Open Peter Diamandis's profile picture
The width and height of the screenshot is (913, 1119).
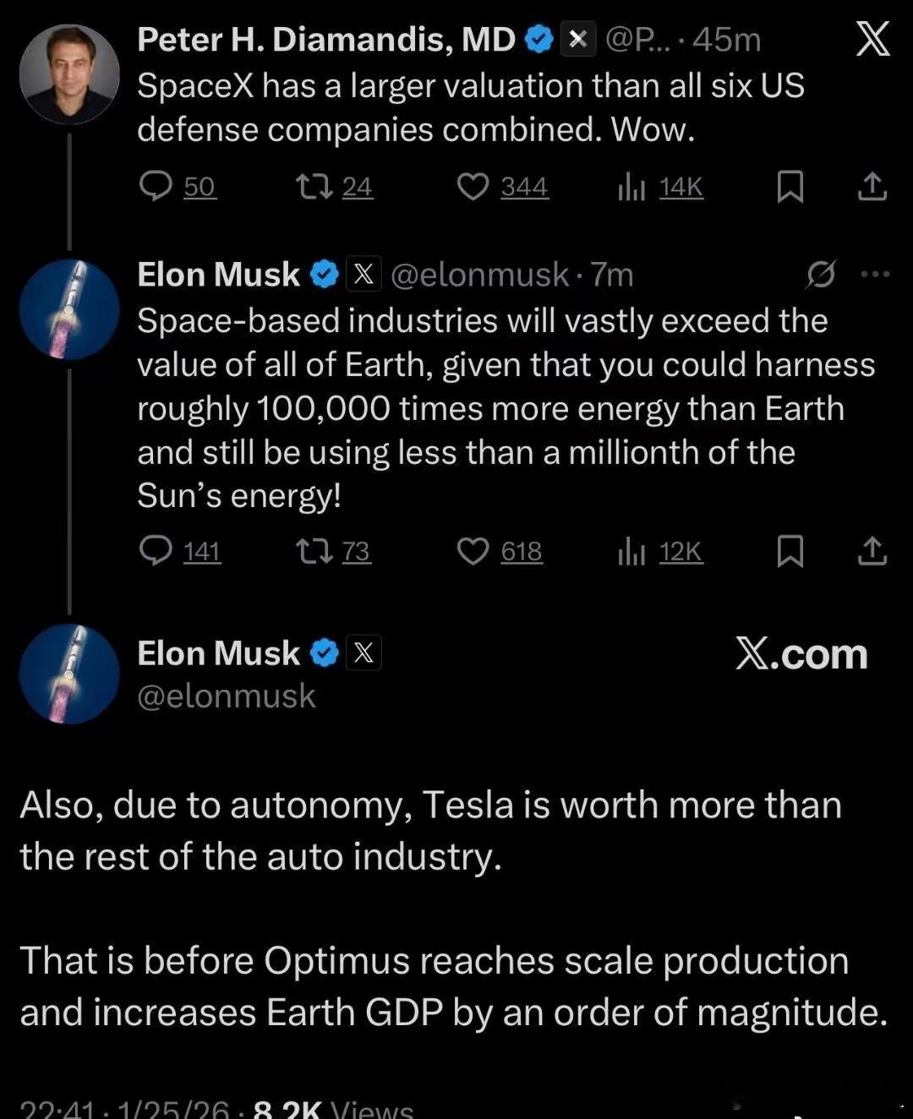pyautogui.click(x=69, y=74)
